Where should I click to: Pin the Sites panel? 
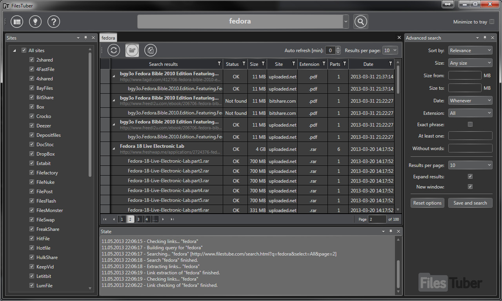[x=86, y=38]
